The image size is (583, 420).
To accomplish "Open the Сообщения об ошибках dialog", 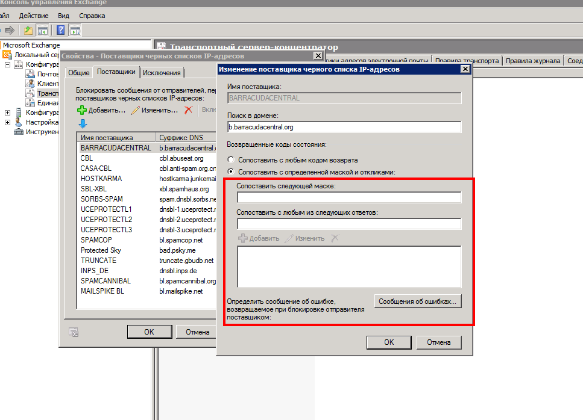I will click(418, 301).
